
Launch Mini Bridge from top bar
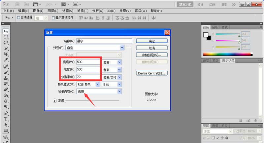point(26,4)
